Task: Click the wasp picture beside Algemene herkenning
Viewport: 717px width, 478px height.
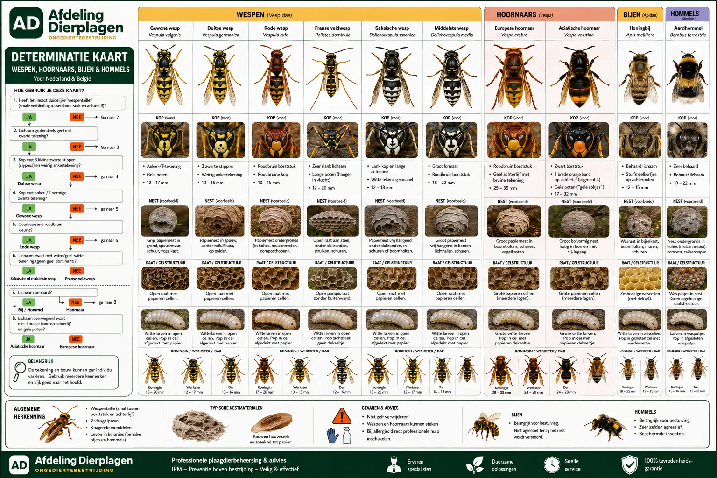Action: click(x=60, y=423)
